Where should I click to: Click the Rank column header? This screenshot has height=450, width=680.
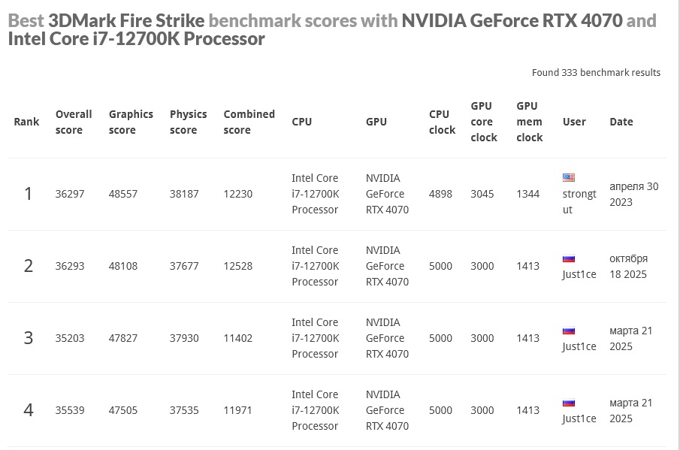point(26,122)
